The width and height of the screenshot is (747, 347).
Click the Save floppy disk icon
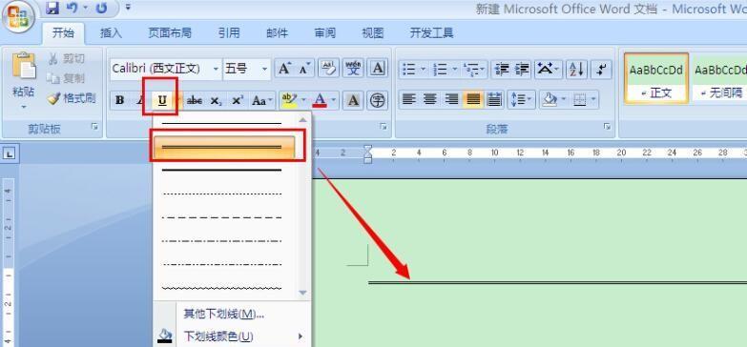point(52,8)
